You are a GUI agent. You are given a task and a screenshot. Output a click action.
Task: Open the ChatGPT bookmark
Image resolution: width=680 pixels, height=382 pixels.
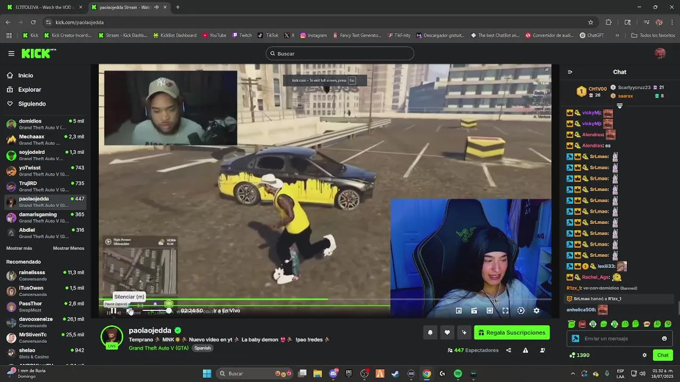(592, 36)
